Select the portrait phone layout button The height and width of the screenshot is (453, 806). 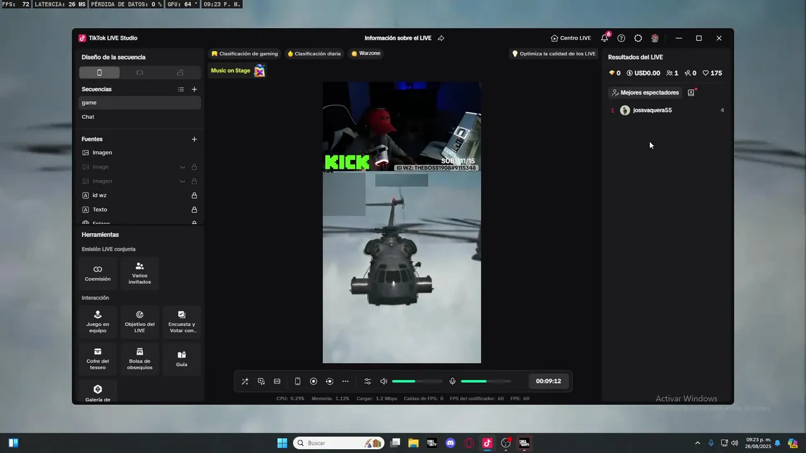(99, 72)
